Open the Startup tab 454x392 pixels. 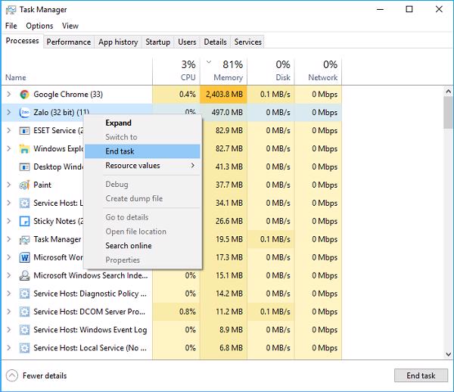(158, 42)
